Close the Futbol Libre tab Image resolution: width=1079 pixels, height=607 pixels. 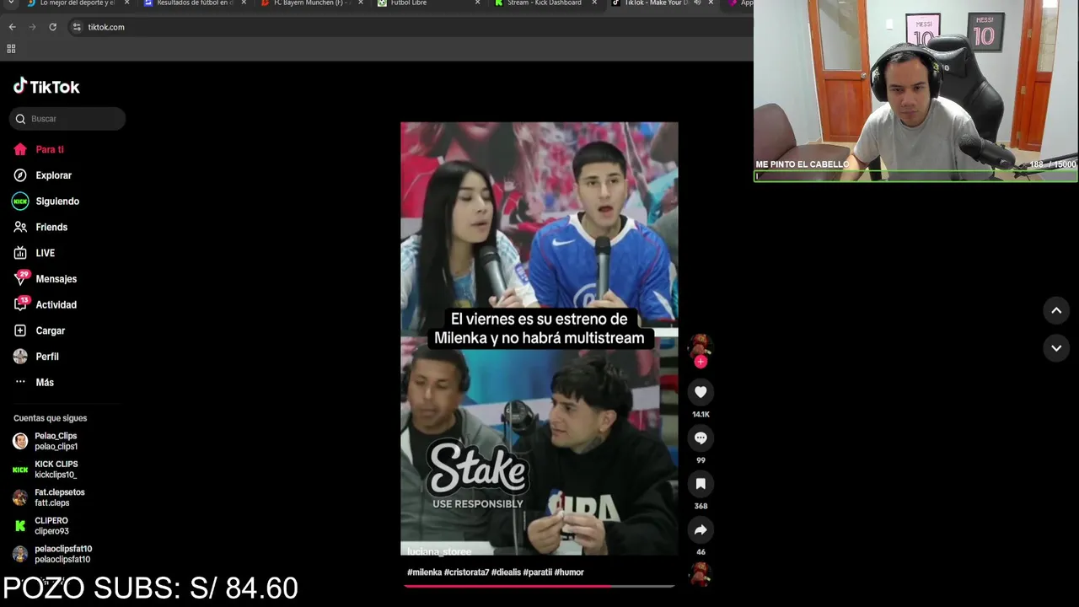(477, 3)
